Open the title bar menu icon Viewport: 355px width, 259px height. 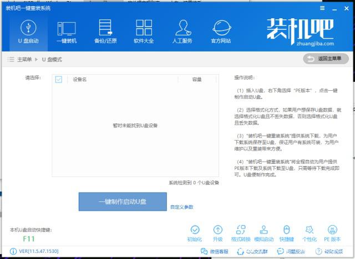tap(323, 8)
